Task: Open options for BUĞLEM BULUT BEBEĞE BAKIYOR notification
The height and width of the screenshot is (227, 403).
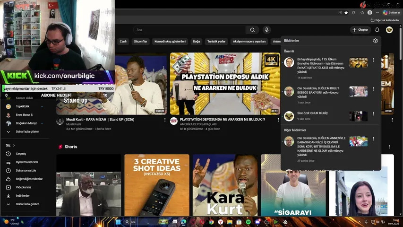Action: (x=373, y=89)
